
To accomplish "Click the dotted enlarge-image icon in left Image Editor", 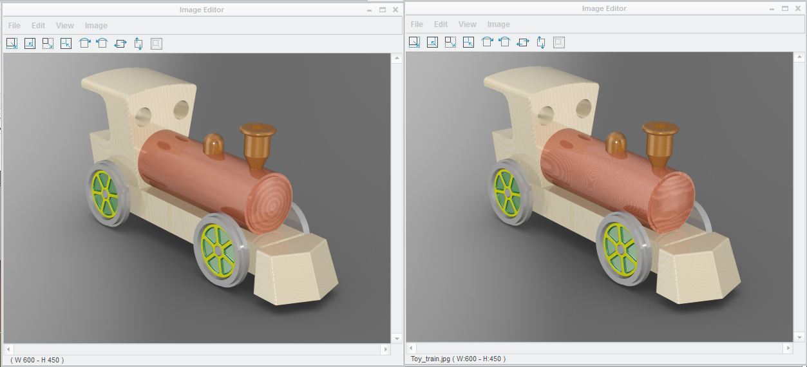I will pos(48,43).
